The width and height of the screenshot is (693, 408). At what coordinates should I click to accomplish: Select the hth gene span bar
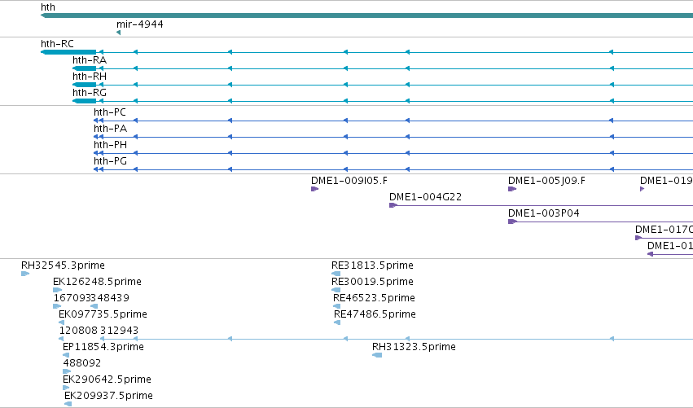coord(366,15)
